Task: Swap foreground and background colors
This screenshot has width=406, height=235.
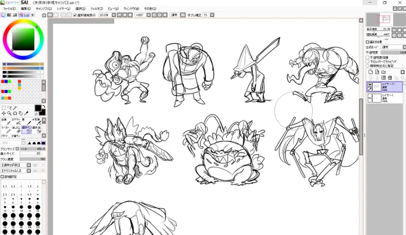Action: pyautogui.click(x=44, y=106)
